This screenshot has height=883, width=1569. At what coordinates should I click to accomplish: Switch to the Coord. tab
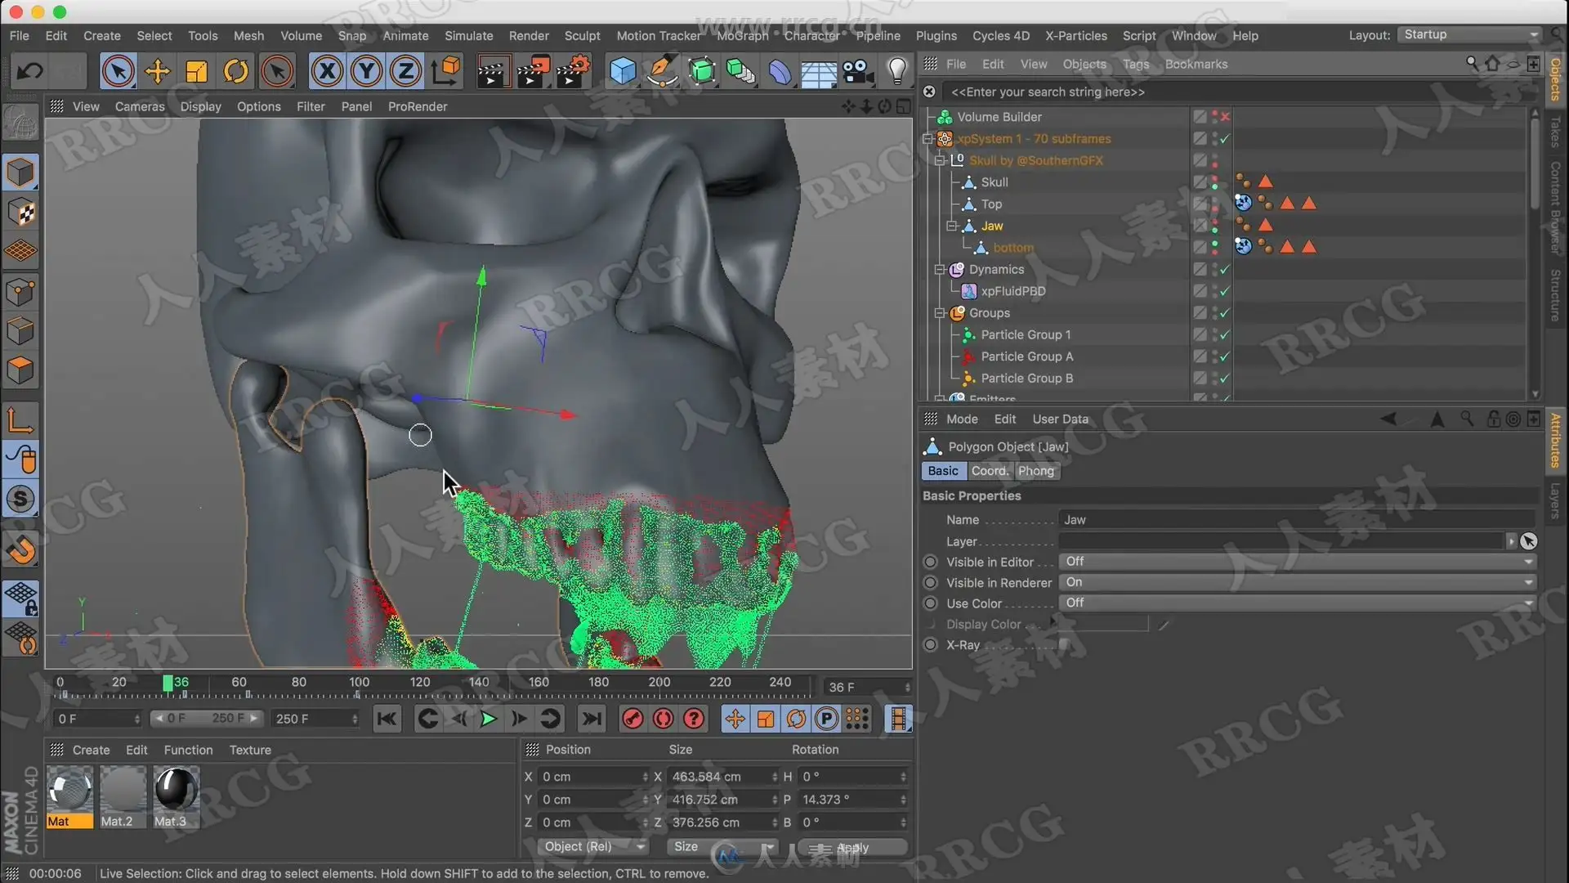pyautogui.click(x=990, y=471)
